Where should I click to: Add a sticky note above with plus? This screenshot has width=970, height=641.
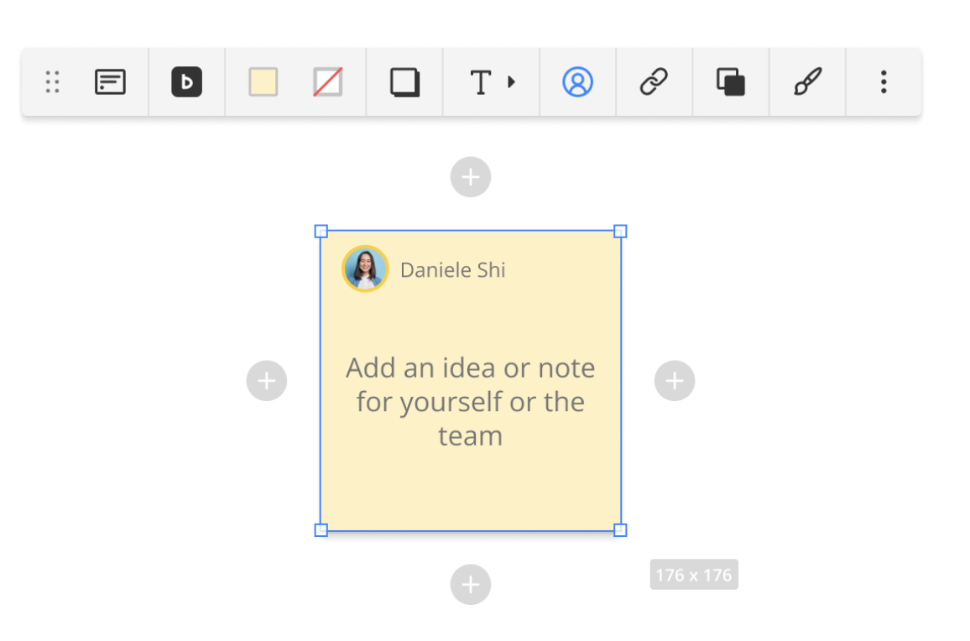471,177
